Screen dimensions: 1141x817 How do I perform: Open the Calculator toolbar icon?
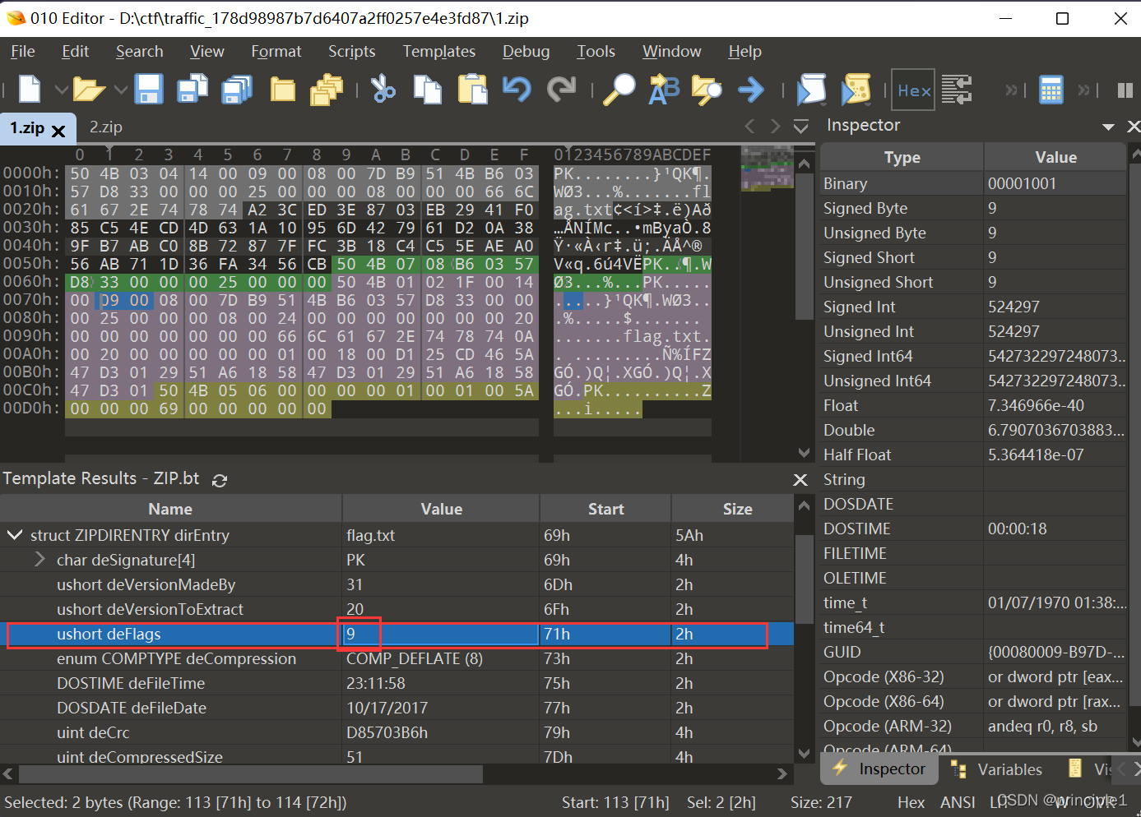tap(1051, 90)
